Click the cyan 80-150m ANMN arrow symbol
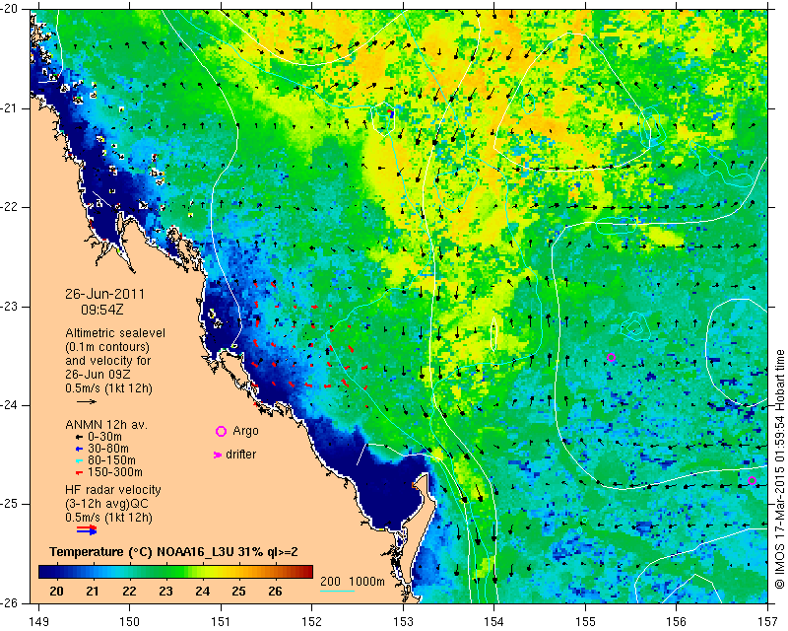The image size is (788, 631). [x=79, y=460]
